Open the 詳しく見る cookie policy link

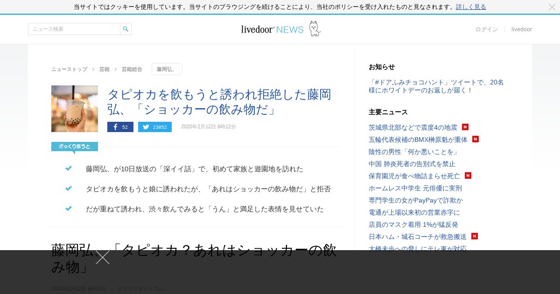pyautogui.click(x=471, y=7)
